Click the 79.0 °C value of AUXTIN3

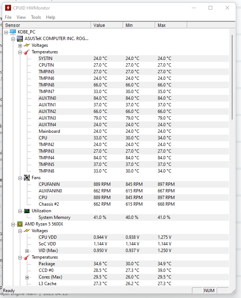(100, 118)
